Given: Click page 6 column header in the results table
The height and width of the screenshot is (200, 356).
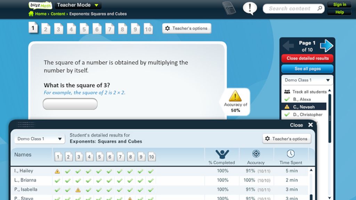Looking at the screenshot, I should (110, 157).
